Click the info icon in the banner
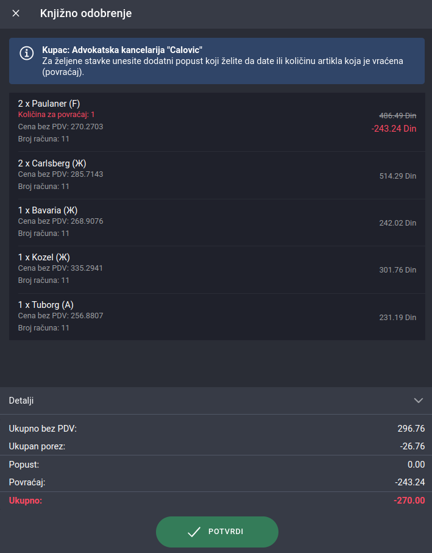The height and width of the screenshot is (553, 432). point(27,53)
